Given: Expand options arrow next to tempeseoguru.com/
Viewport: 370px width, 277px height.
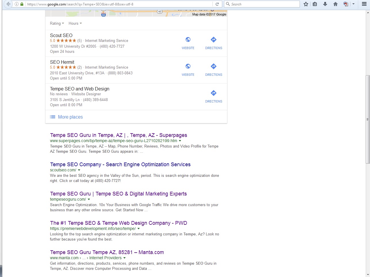Looking at the screenshot, I should pos(89,199).
